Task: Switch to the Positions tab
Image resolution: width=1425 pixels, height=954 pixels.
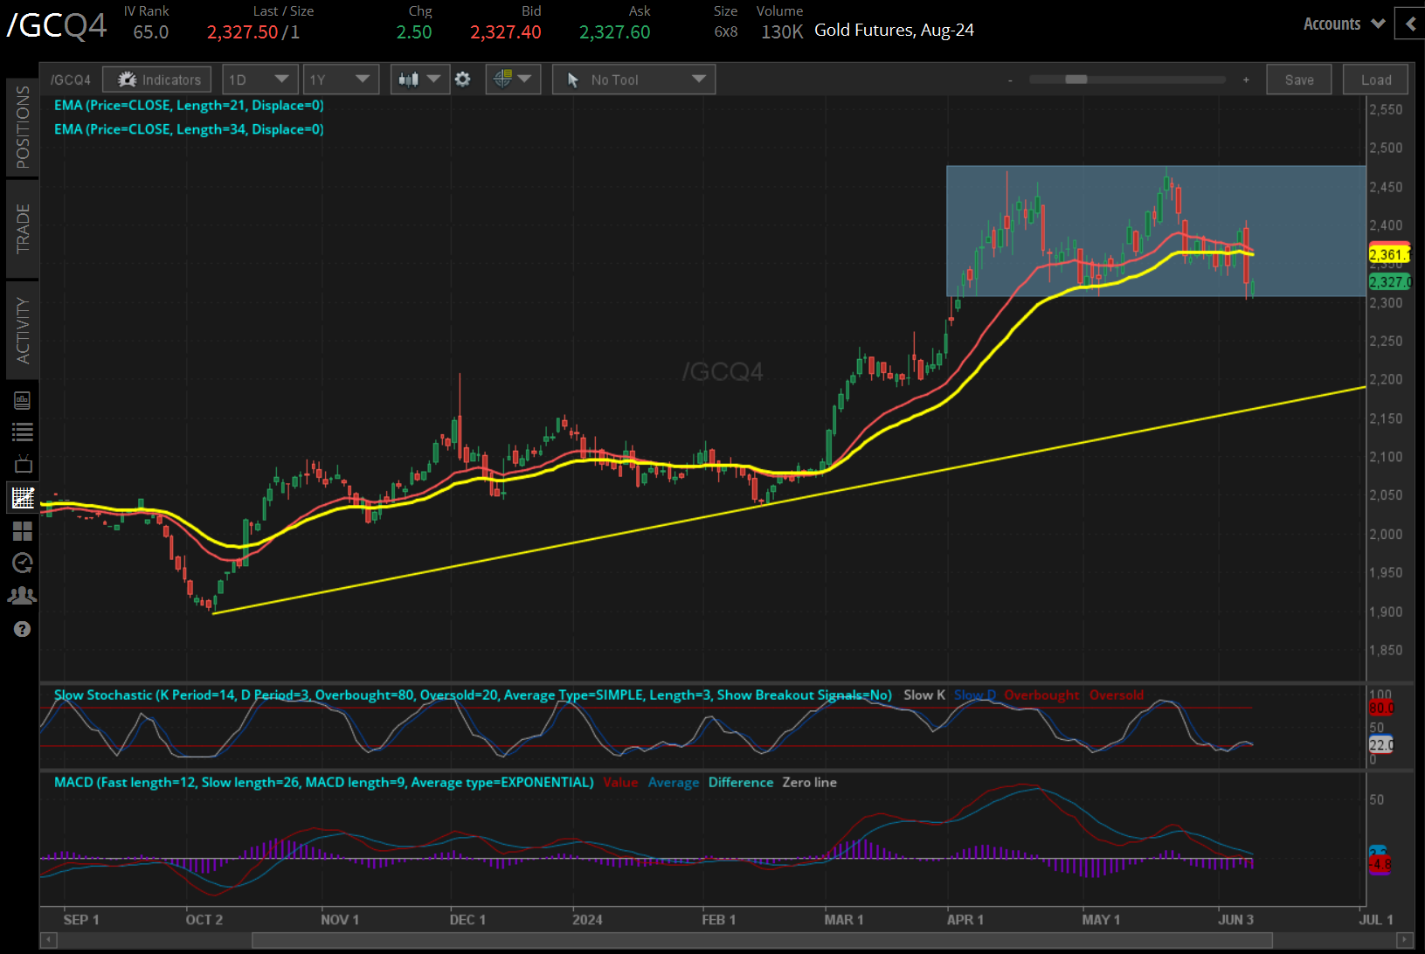Action: [x=23, y=128]
